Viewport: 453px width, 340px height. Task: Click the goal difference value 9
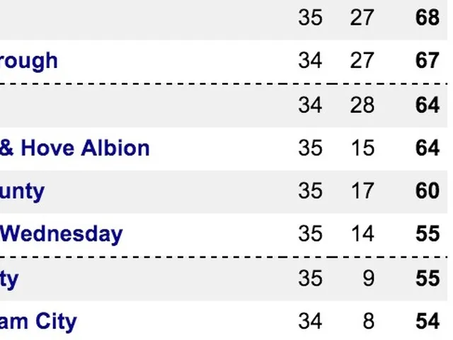[x=368, y=278]
